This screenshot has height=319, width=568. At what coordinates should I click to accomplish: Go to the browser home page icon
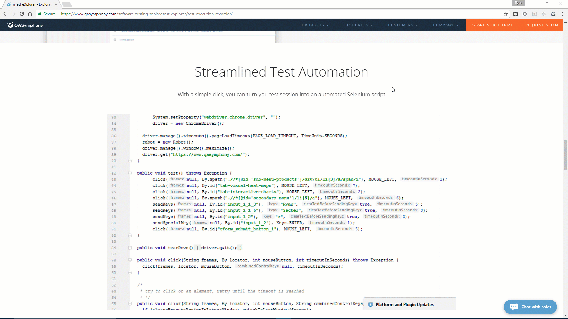[30, 14]
